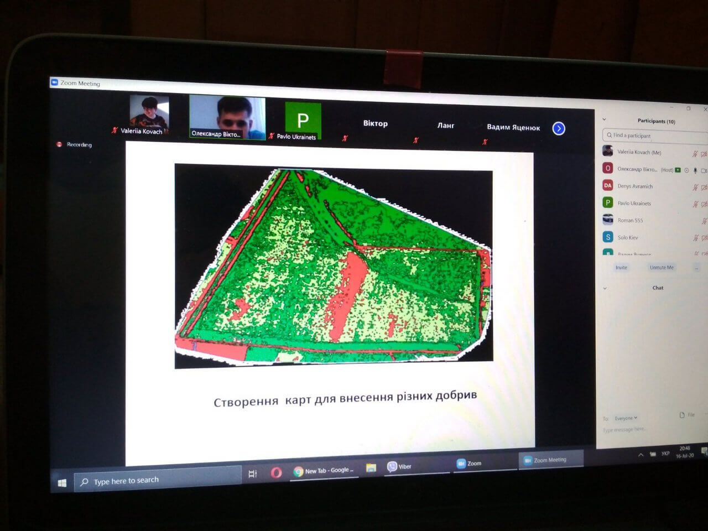Open Opera browser from the taskbar
Viewport: 708px width, 531px height.
(276, 472)
